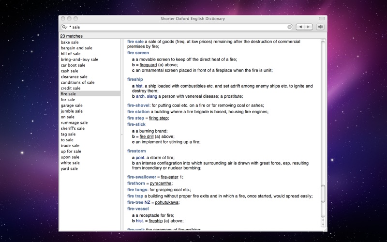
Task: Click the 'arch. slang' label
Action: click(x=147, y=96)
